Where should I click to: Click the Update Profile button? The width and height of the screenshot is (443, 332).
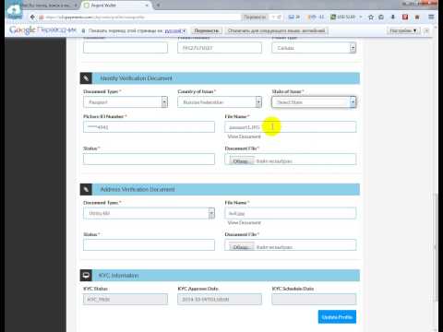tap(337, 316)
